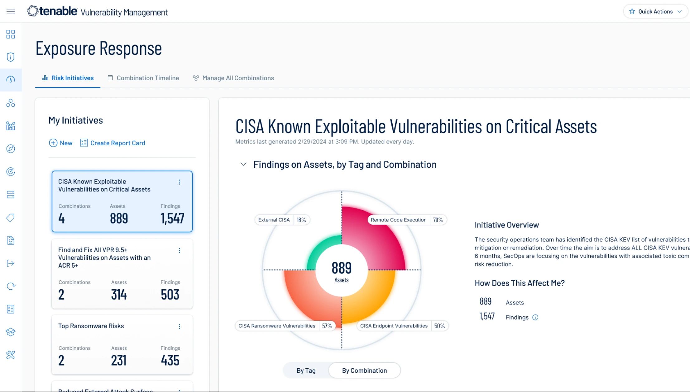The image size is (690, 392).
Task: Click the How Does This Affect Me? heading
Action: click(x=520, y=283)
